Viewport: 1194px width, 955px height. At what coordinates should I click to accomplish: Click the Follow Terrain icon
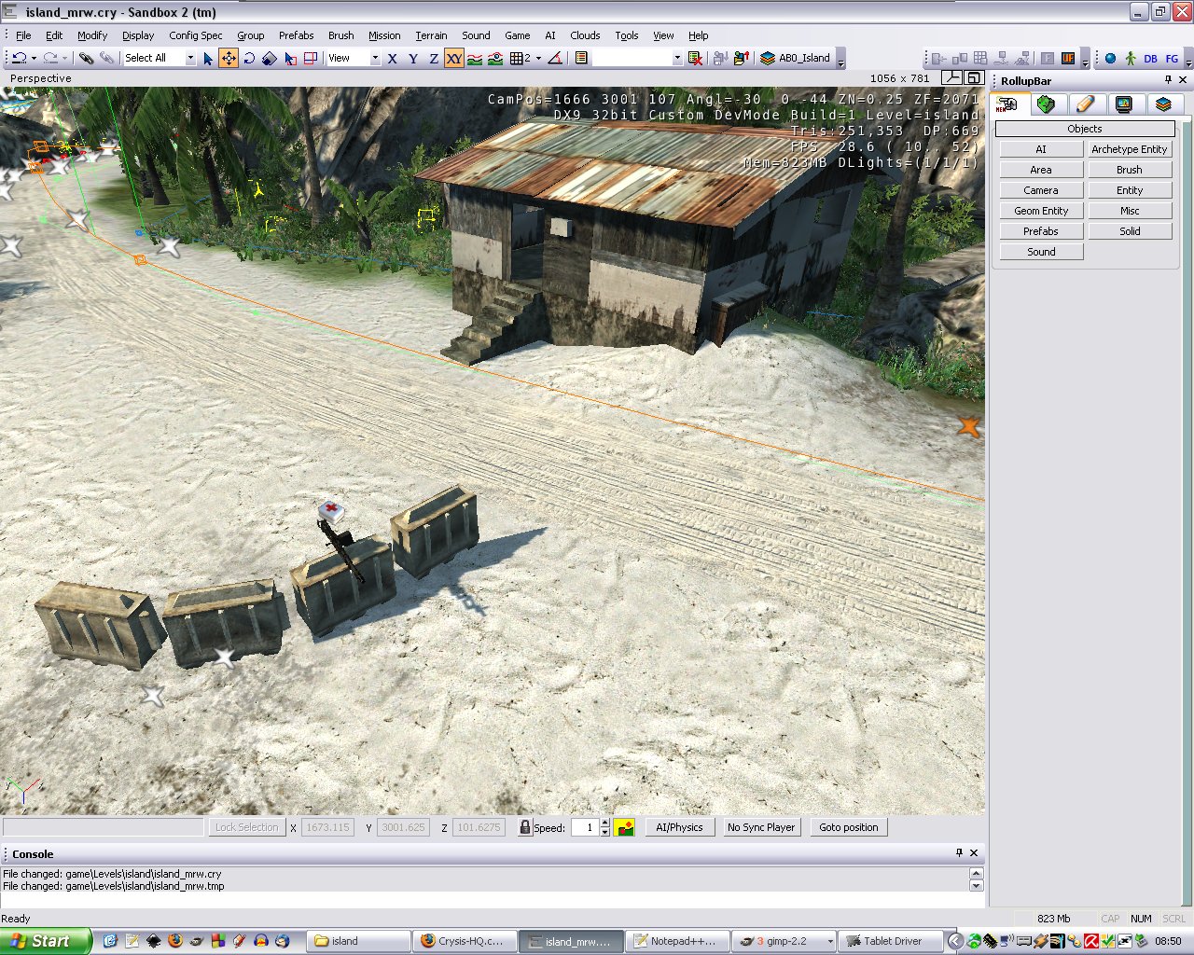coord(475,58)
